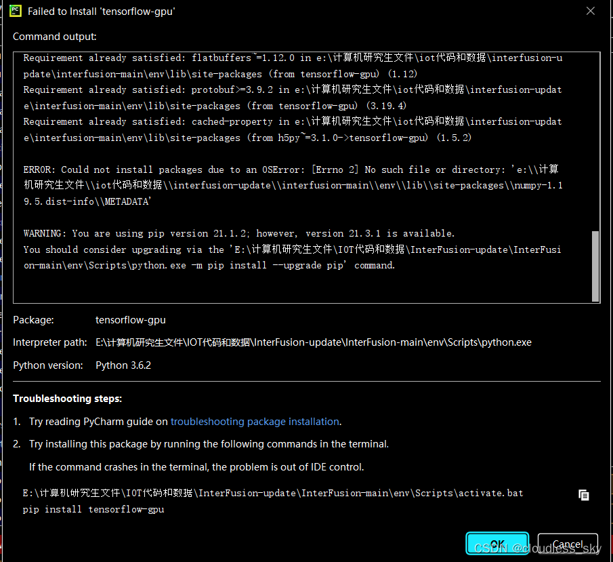Click the flatbuffers requirement line
The image size is (613, 562).
[x=293, y=58]
